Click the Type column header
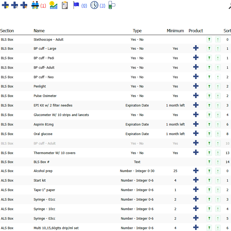The width and height of the screenshot is (231, 231). [137, 31]
